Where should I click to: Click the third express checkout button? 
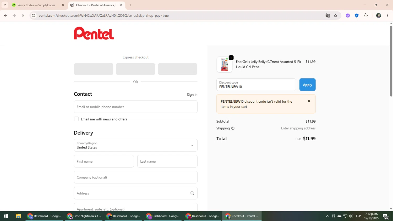point(177,69)
